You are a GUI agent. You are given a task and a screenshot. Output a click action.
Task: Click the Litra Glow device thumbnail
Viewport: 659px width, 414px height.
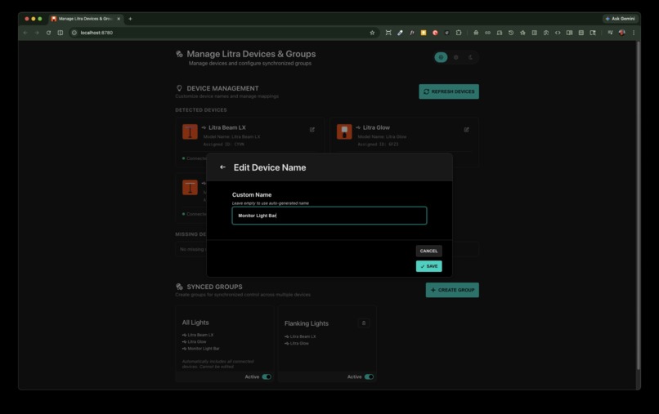click(x=344, y=131)
